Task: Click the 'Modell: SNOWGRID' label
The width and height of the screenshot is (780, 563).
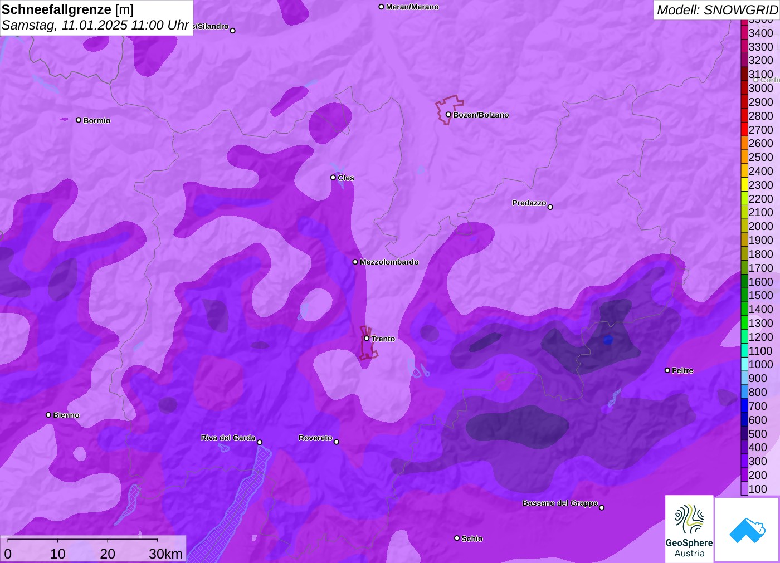Action: [717, 10]
